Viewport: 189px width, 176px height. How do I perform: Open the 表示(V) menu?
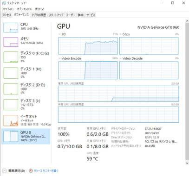(39, 9)
